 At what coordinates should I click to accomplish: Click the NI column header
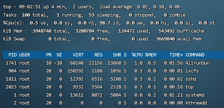60,55
